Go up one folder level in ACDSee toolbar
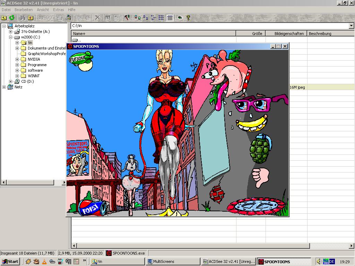Viewport: 355px width, 266px height. 4,18
